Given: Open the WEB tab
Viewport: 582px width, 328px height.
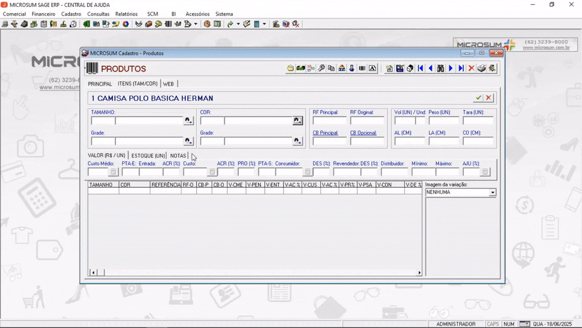Looking at the screenshot, I should (169, 84).
